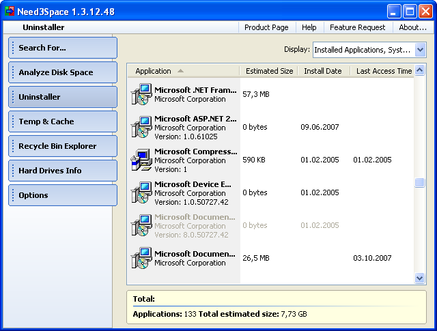Sort the list by Application column
437x331 pixels.
click(184, 71)
